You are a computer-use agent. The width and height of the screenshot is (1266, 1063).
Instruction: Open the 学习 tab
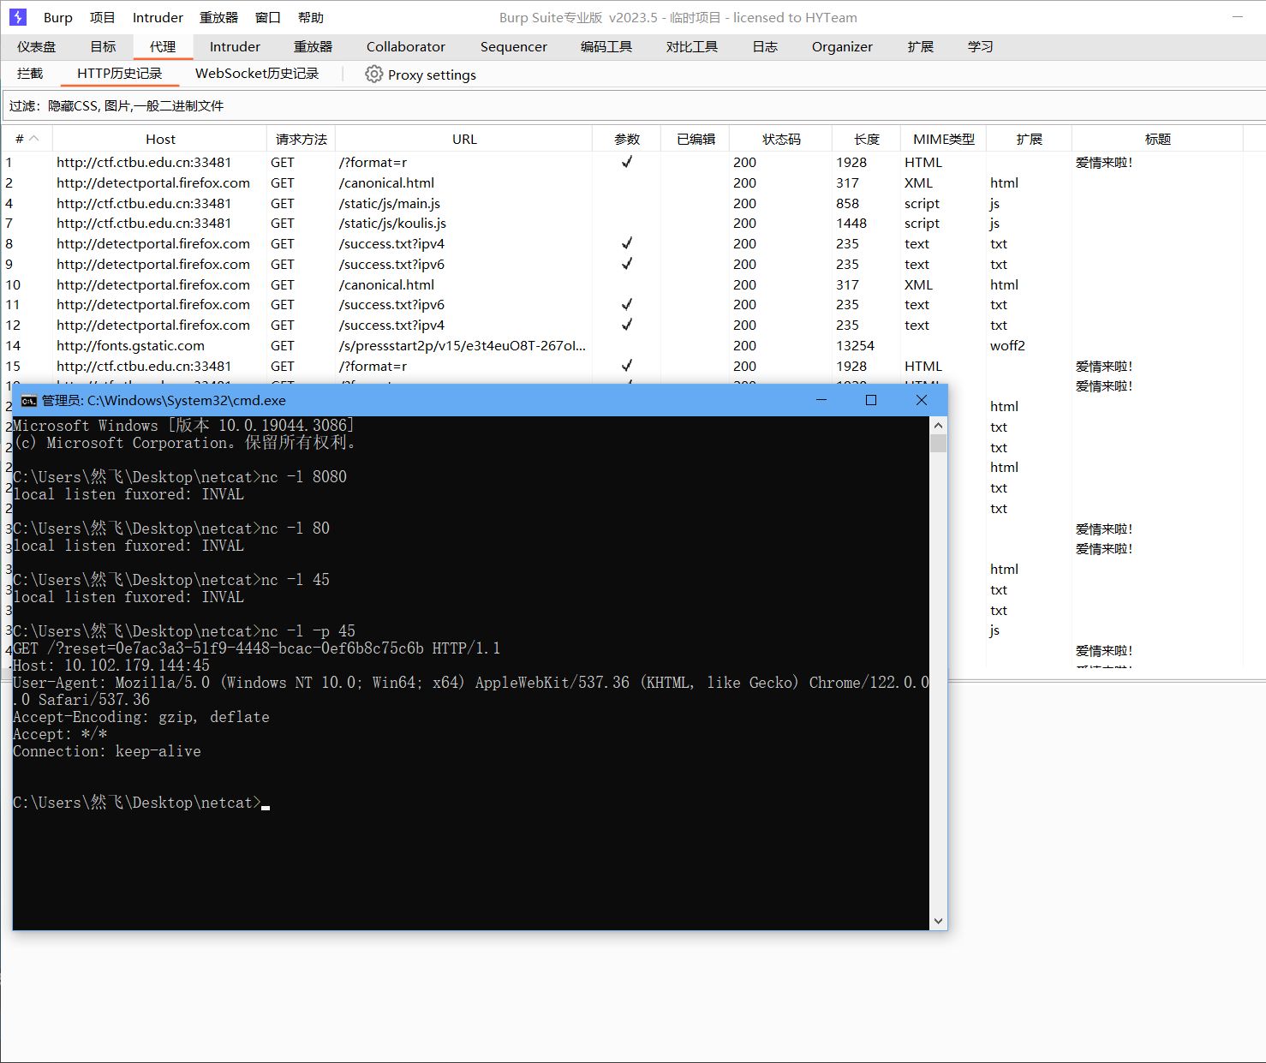981,47
